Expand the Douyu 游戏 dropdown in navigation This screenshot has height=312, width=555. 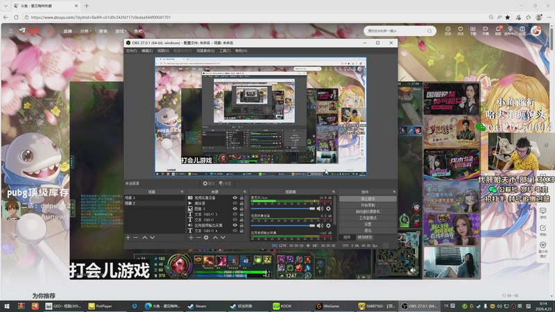pos(121,31)
